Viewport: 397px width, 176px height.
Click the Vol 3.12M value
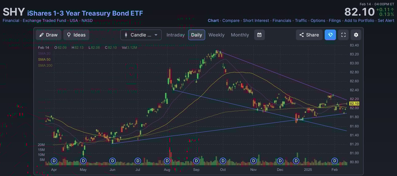(x=129, y=48)
